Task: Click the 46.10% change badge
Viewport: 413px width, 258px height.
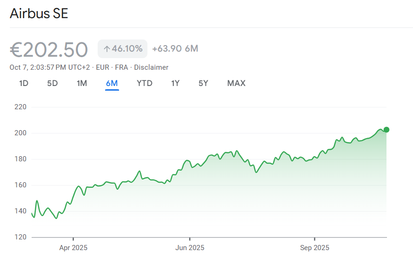Action: pos(122,49)
